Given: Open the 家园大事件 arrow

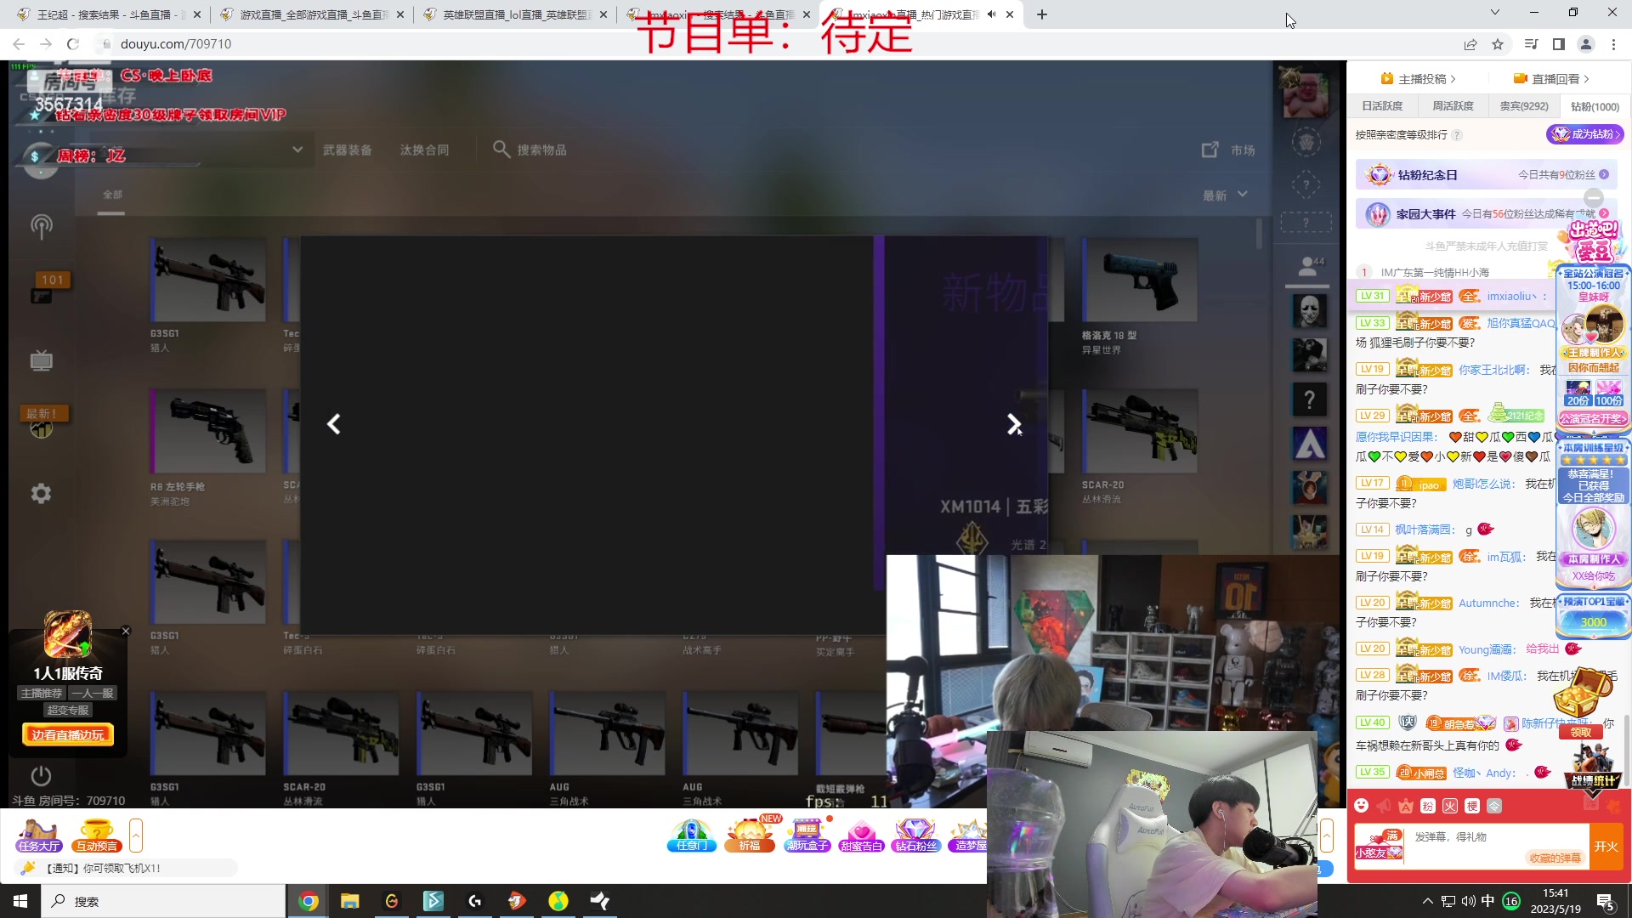Looking at the screenshot, I should pyautogui.click(x=1604, y=213).
